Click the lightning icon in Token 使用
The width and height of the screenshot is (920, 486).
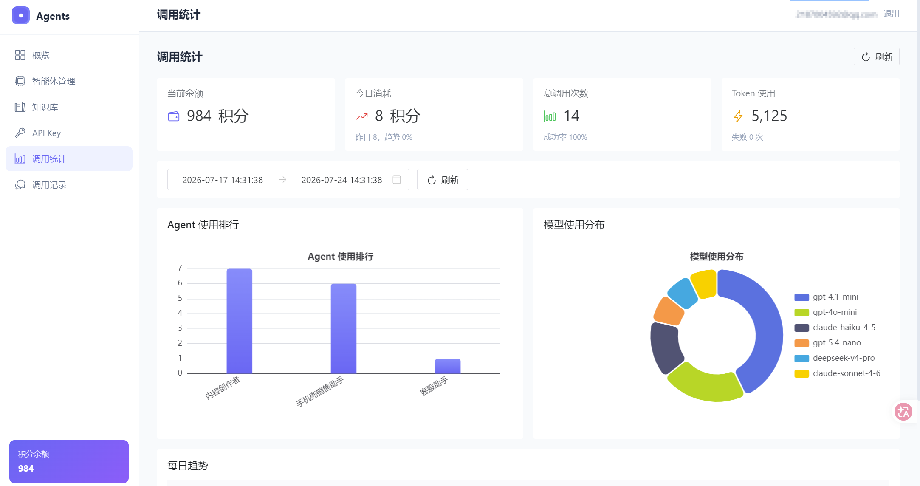[738, 116]
